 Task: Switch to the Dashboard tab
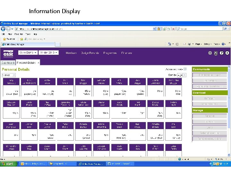8,63
